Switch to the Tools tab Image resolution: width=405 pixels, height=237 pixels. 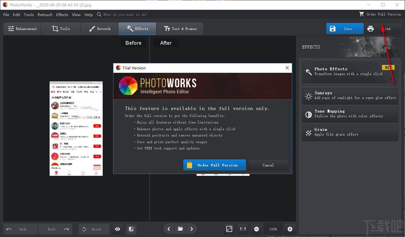pos(61,29)
